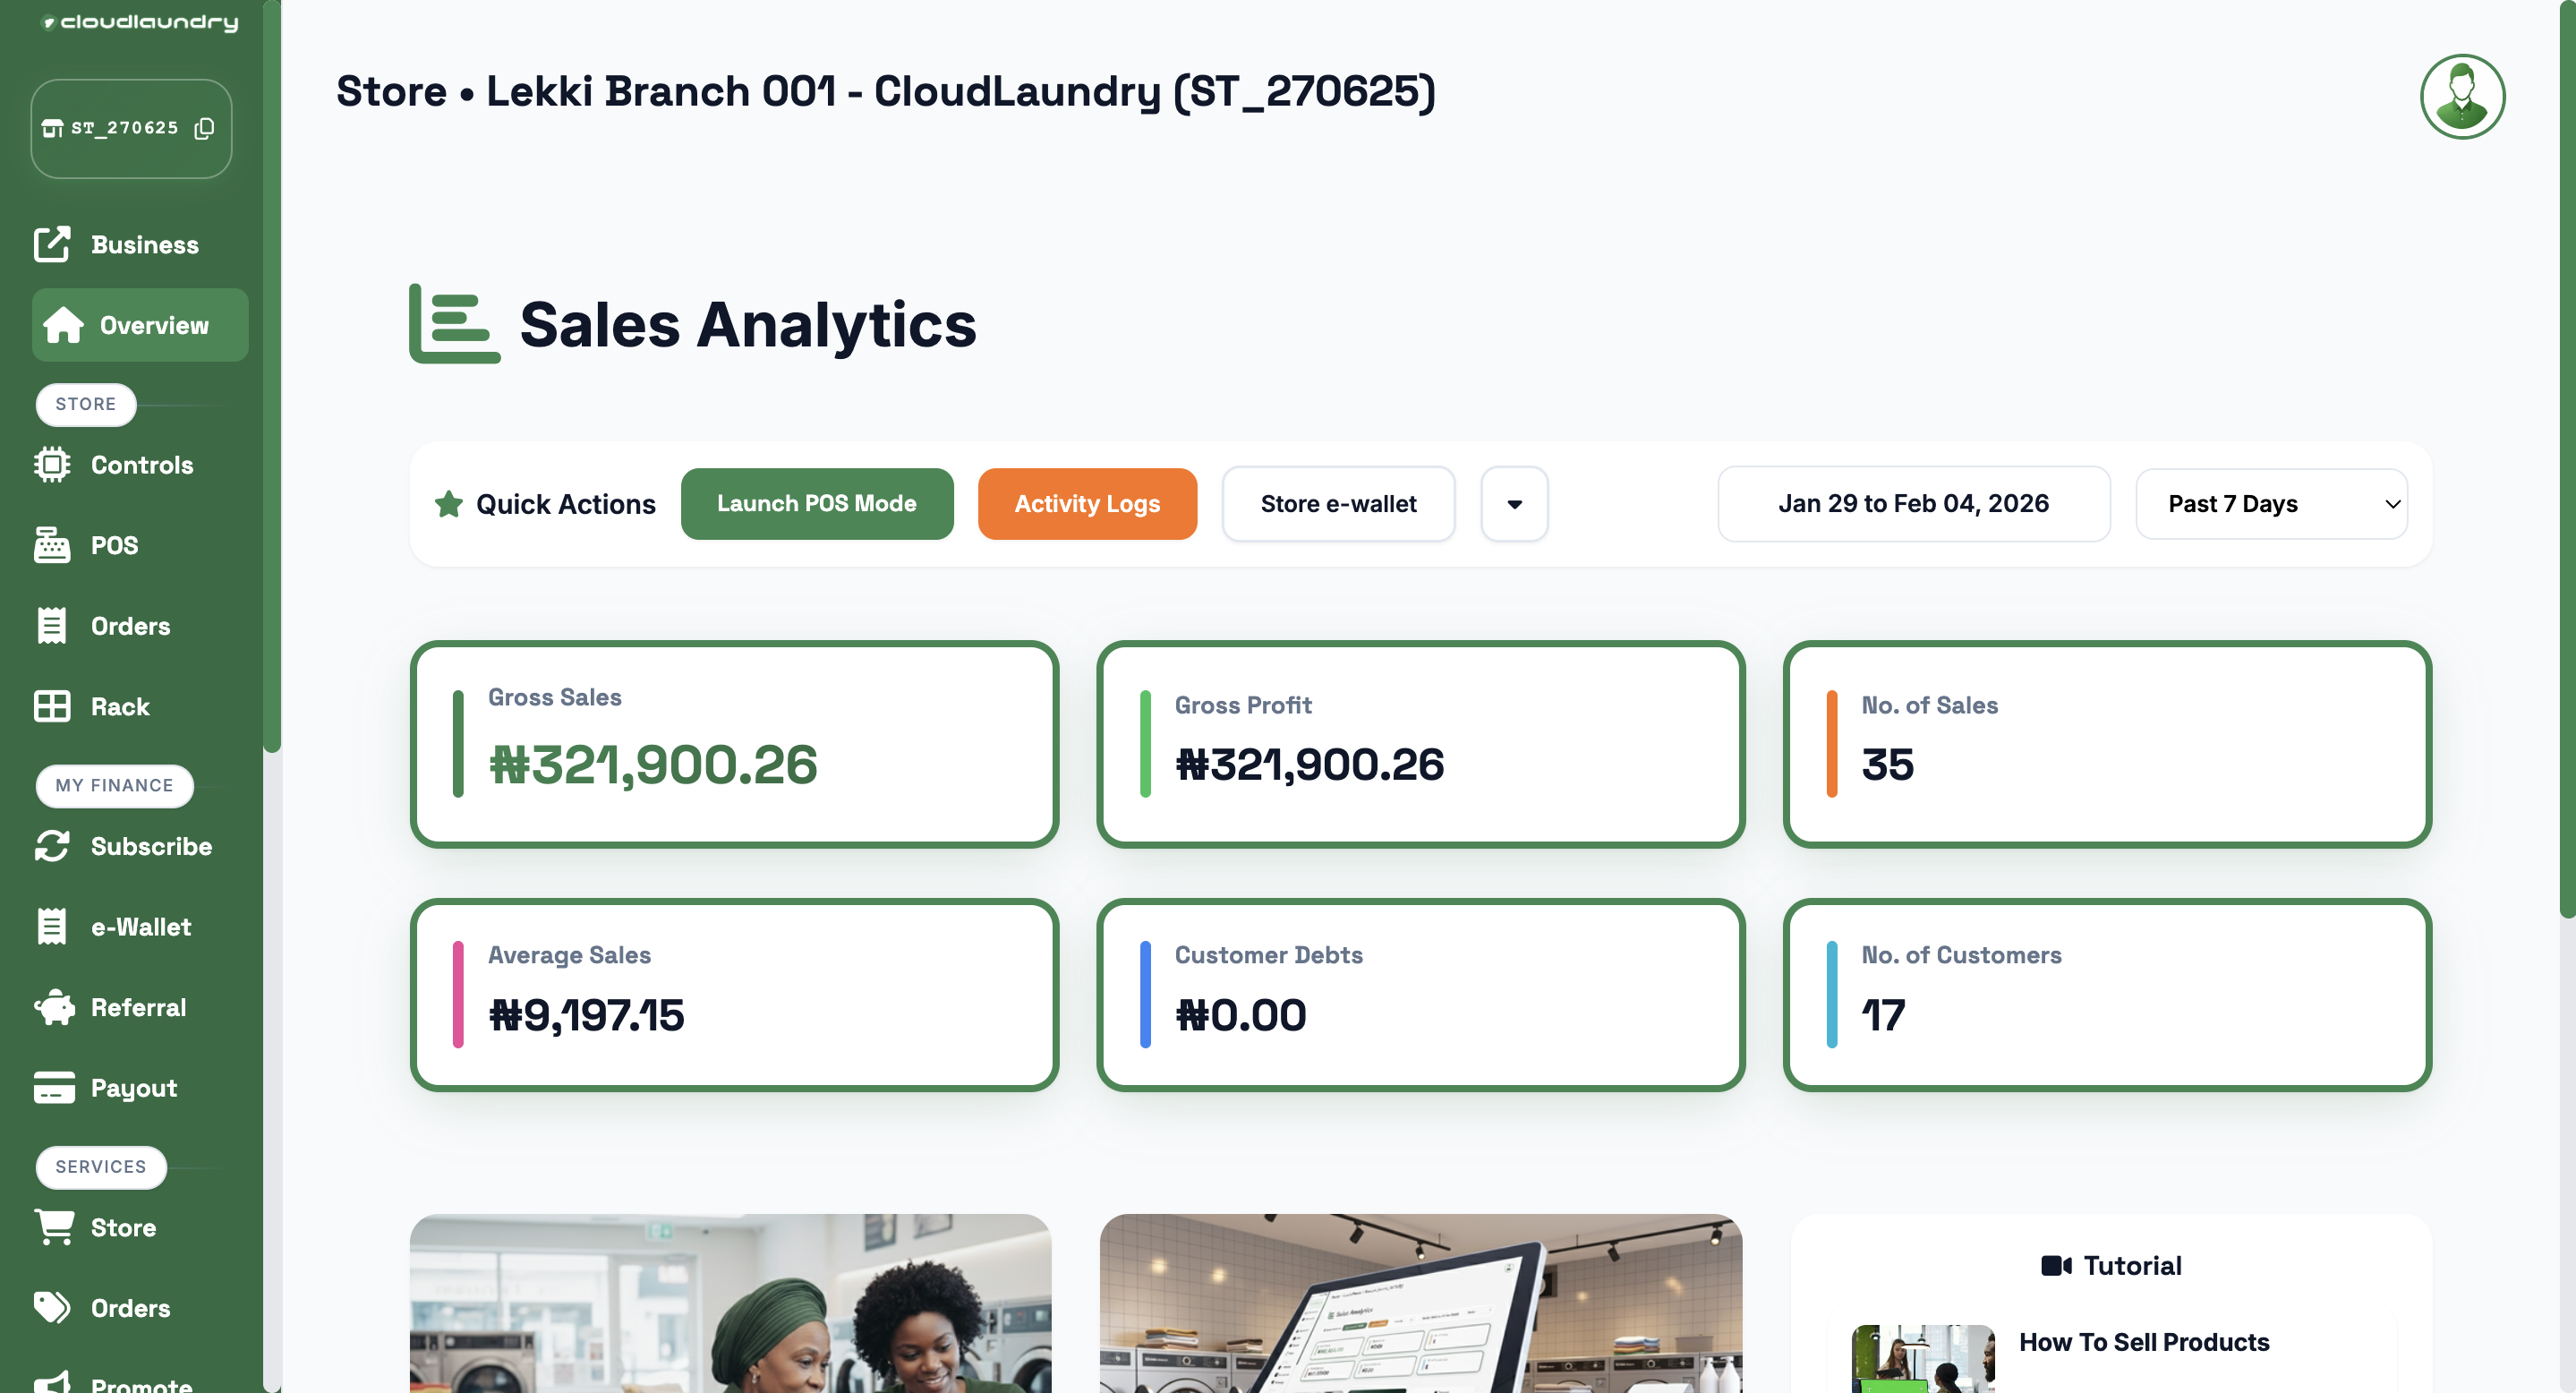Open the Jan 29 to Feb 04 date range picker
The height and width of the screenshot is (1393, 2576).
[1912, 504]
